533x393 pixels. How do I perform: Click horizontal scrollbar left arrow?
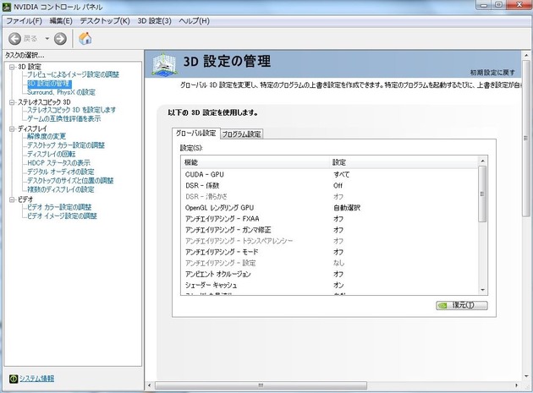pos(150,385)
